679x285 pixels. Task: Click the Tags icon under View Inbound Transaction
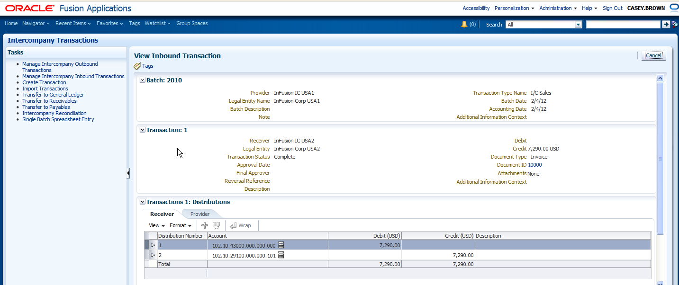point(137,66)
